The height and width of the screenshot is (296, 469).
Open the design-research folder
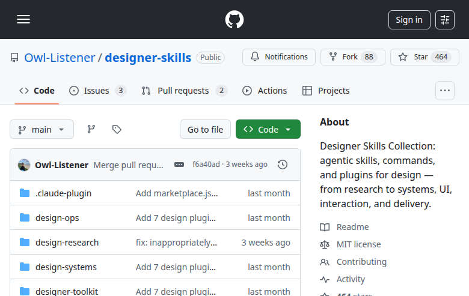point(67,243)
